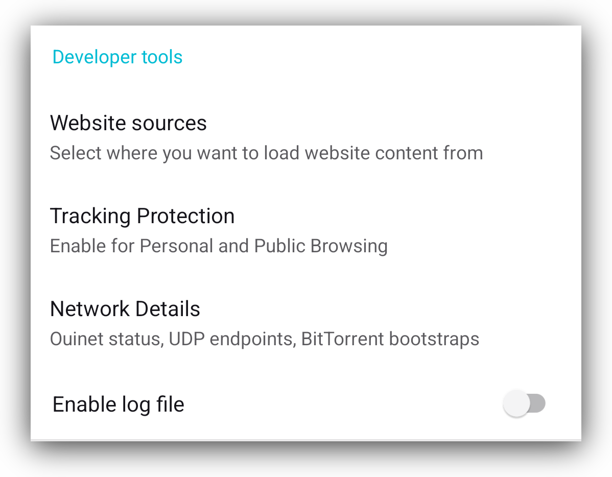This screenshot has width=612, height=477.
Task: Enable logging via the log file switch
Action: (x=524, y=403)
